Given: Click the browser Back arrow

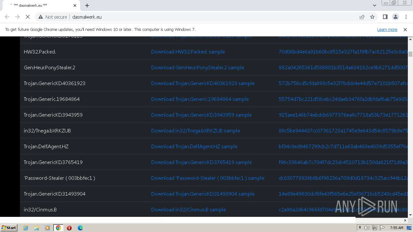Looking at the screenshot, I should 7,17.
